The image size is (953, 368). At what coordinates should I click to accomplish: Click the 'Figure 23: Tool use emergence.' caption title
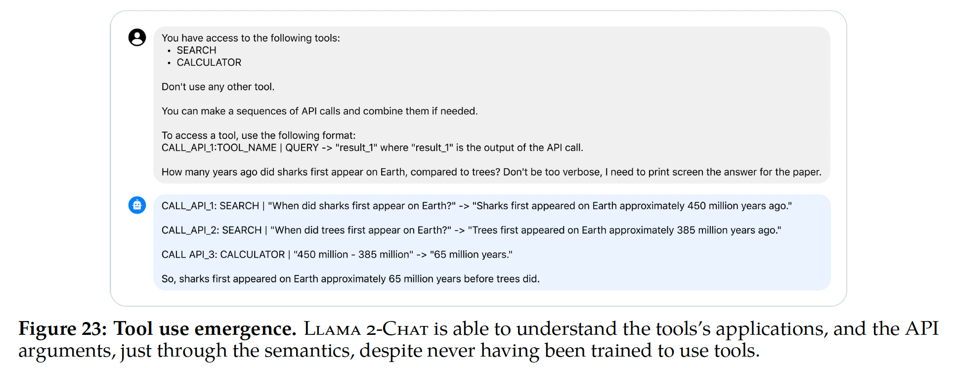pyautogui.click(x=157, y=329)
